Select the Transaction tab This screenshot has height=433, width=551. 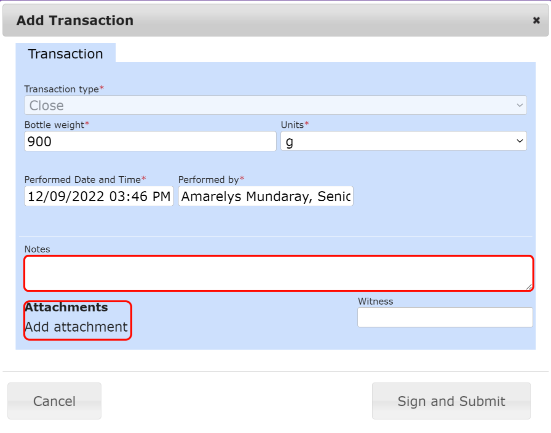tap(65, 54)
